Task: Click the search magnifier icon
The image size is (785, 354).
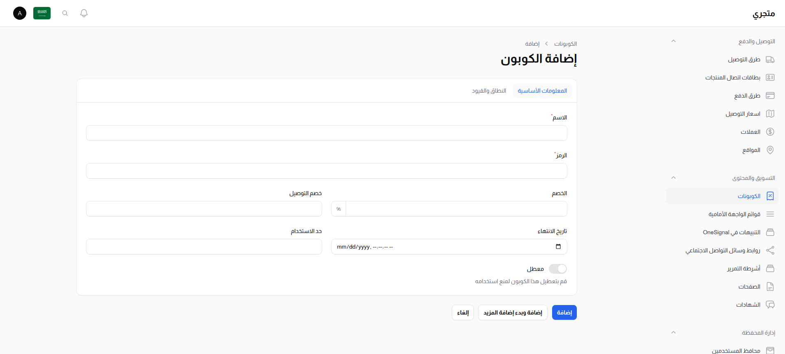Action: click(x=65, y=13)
